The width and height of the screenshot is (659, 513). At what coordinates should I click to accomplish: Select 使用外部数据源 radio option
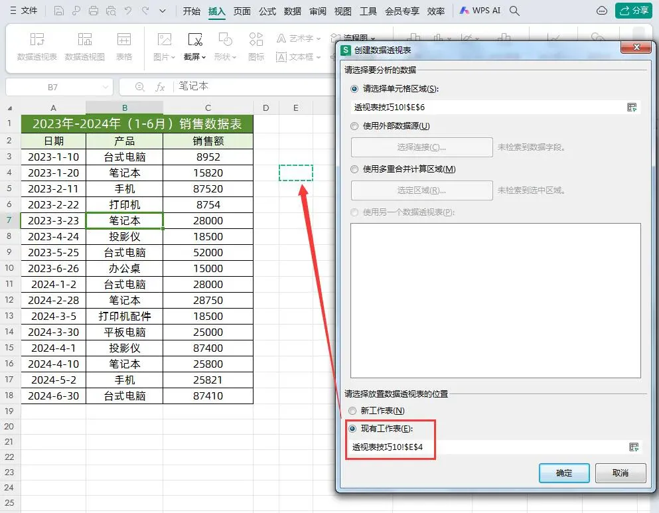pyautogui.click(x=354, y=126)
